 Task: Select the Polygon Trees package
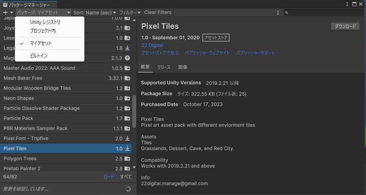(65, 158)
